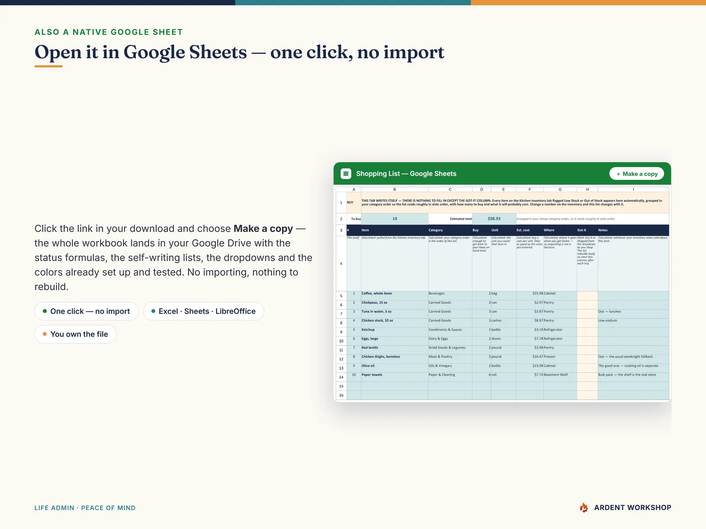Click the 'Life Admin · Peace of Mind' footer text

85,508
